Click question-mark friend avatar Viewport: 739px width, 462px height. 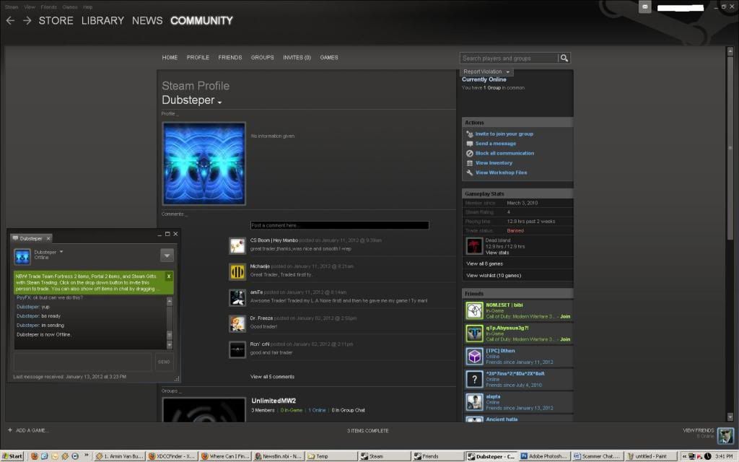click(x=475, y=379)
